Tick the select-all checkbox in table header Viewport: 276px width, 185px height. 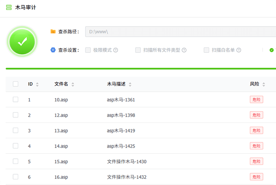tap(15, 84)
